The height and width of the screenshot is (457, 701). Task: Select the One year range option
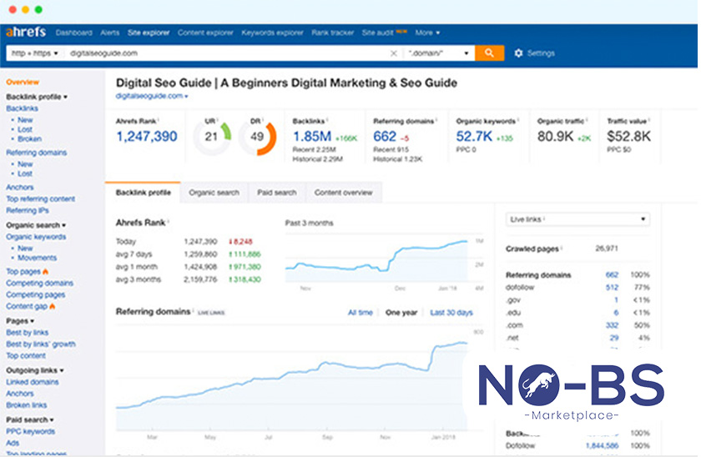coord(401,313)
